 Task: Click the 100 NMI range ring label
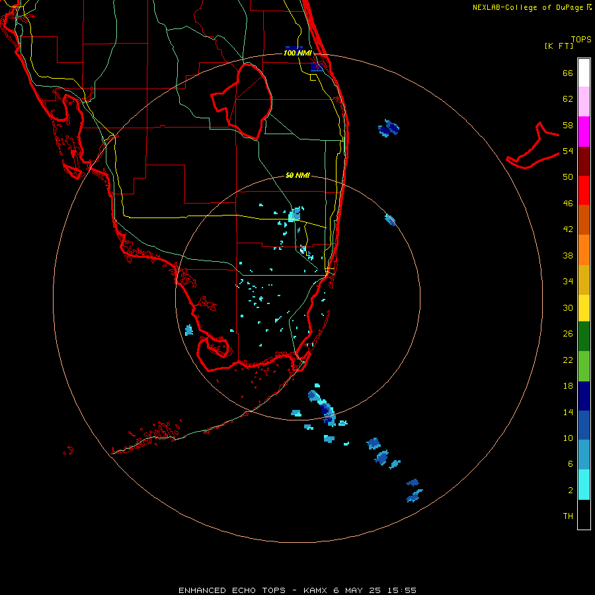coord(297,53)
